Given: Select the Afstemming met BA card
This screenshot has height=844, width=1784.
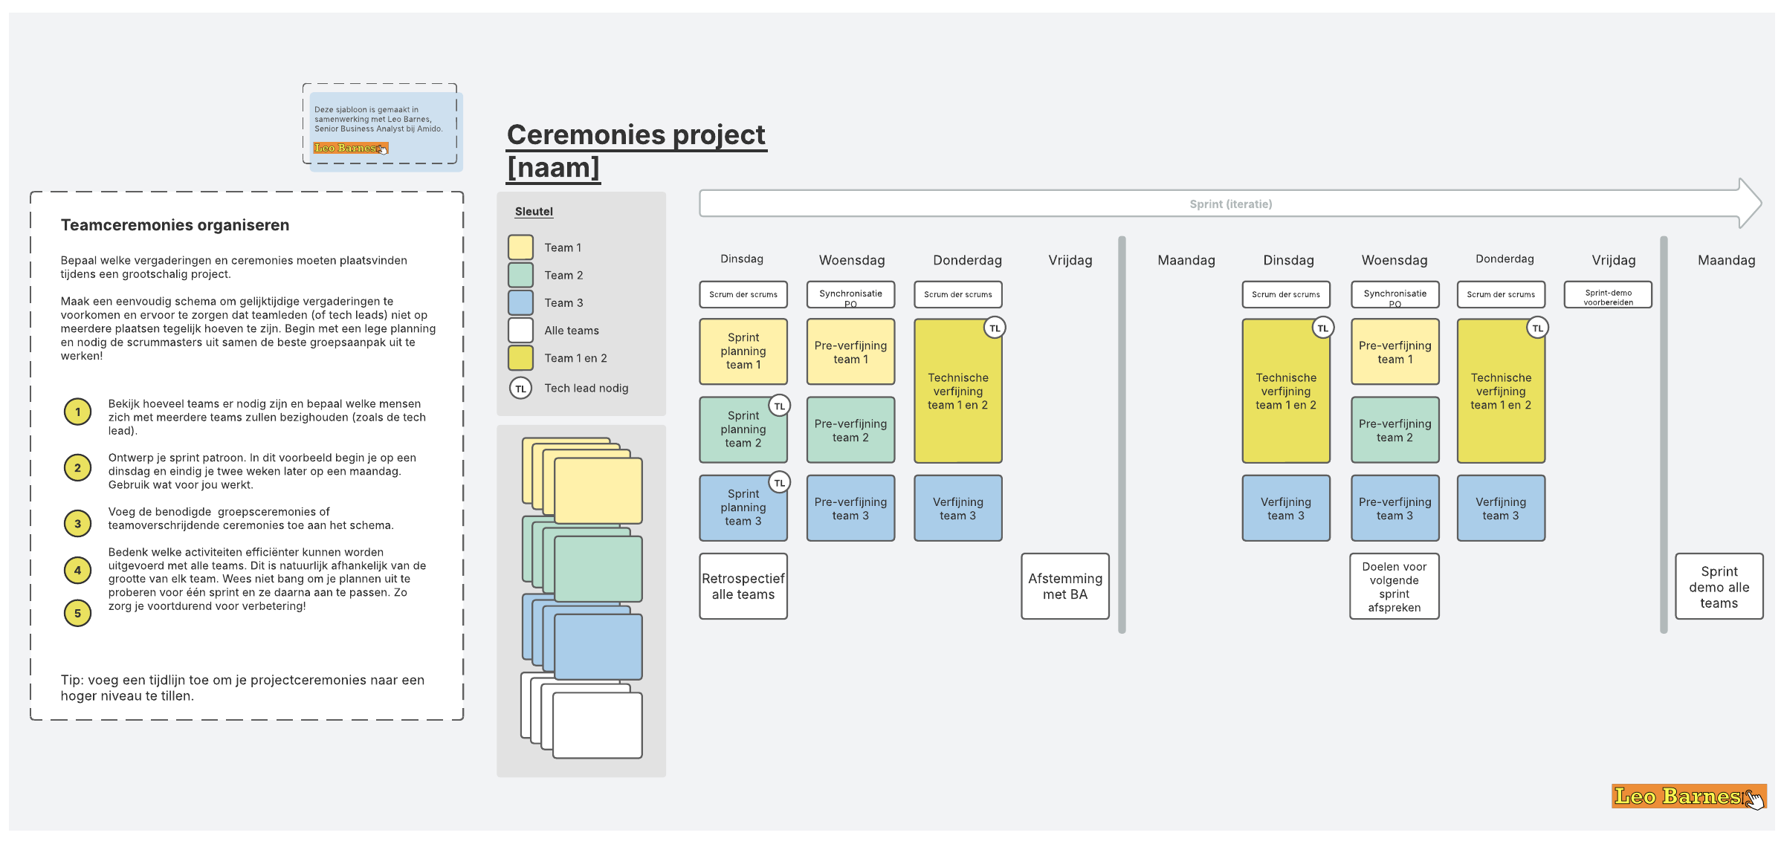Looking at the screenshot, I should pos(1064,586).
